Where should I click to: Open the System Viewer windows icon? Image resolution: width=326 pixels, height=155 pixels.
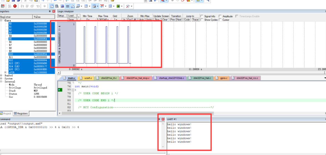tap(118, 6)
